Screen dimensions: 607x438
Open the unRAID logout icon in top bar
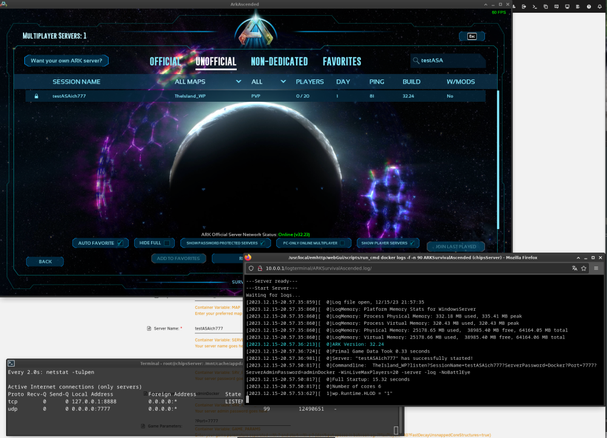pos(524,7)
